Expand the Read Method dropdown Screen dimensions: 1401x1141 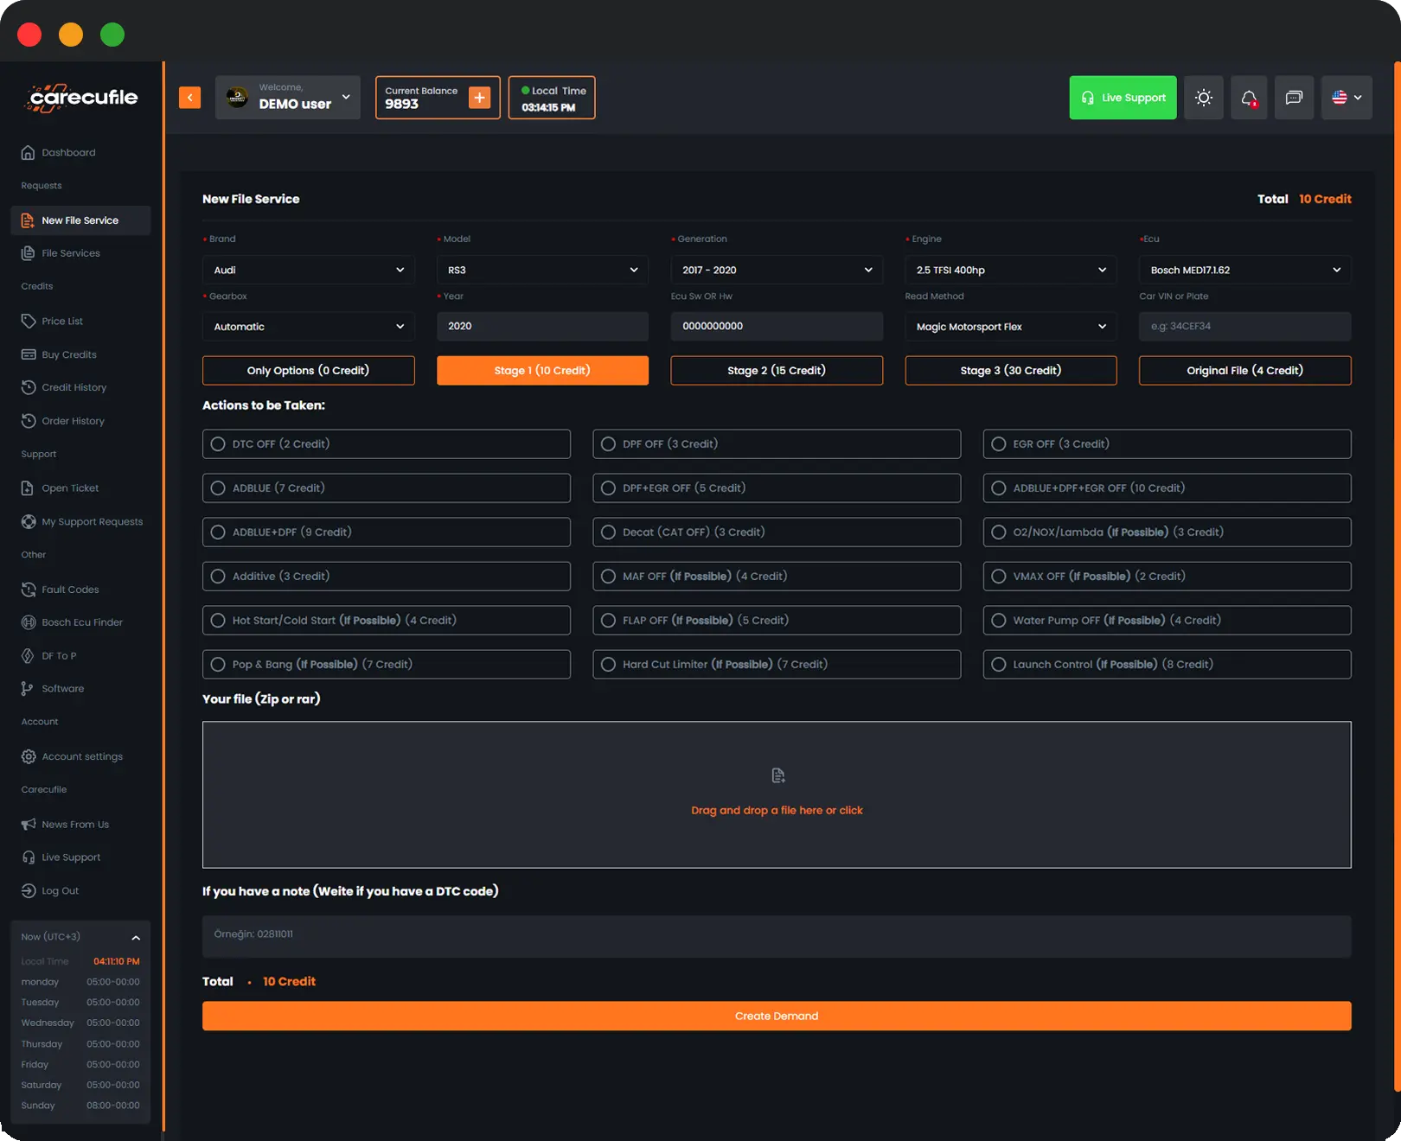tap(1010, 327)
